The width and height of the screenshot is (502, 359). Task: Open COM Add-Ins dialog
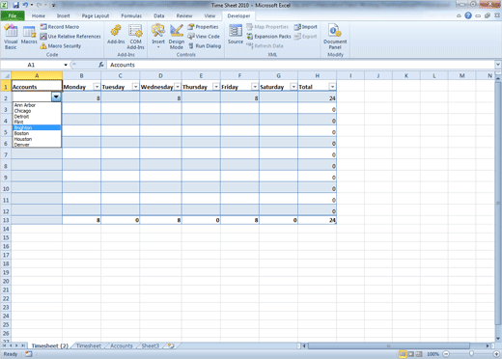coord(135,37)
